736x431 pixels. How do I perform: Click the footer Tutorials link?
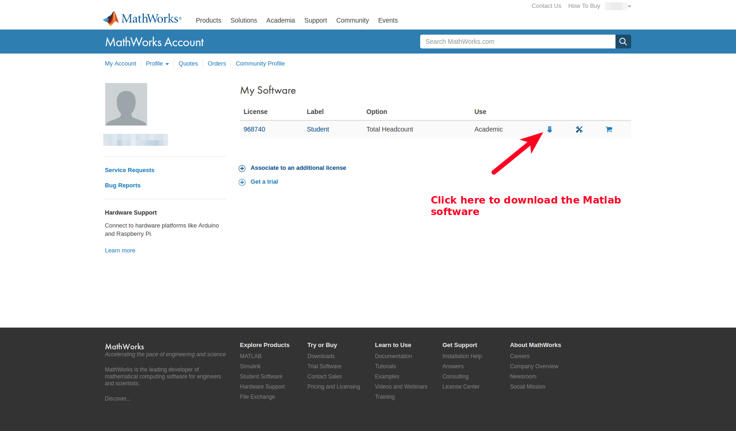385,366
